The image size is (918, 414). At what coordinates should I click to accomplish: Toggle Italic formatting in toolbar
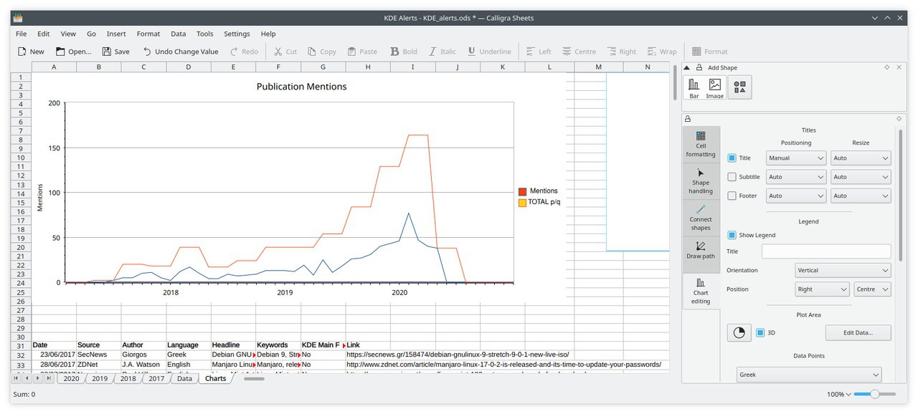tap(442, 52)
